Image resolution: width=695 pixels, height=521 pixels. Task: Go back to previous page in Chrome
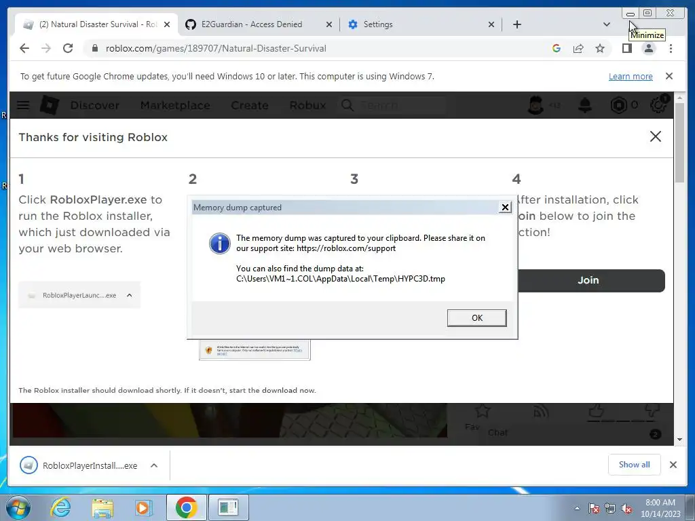(24, 48)
